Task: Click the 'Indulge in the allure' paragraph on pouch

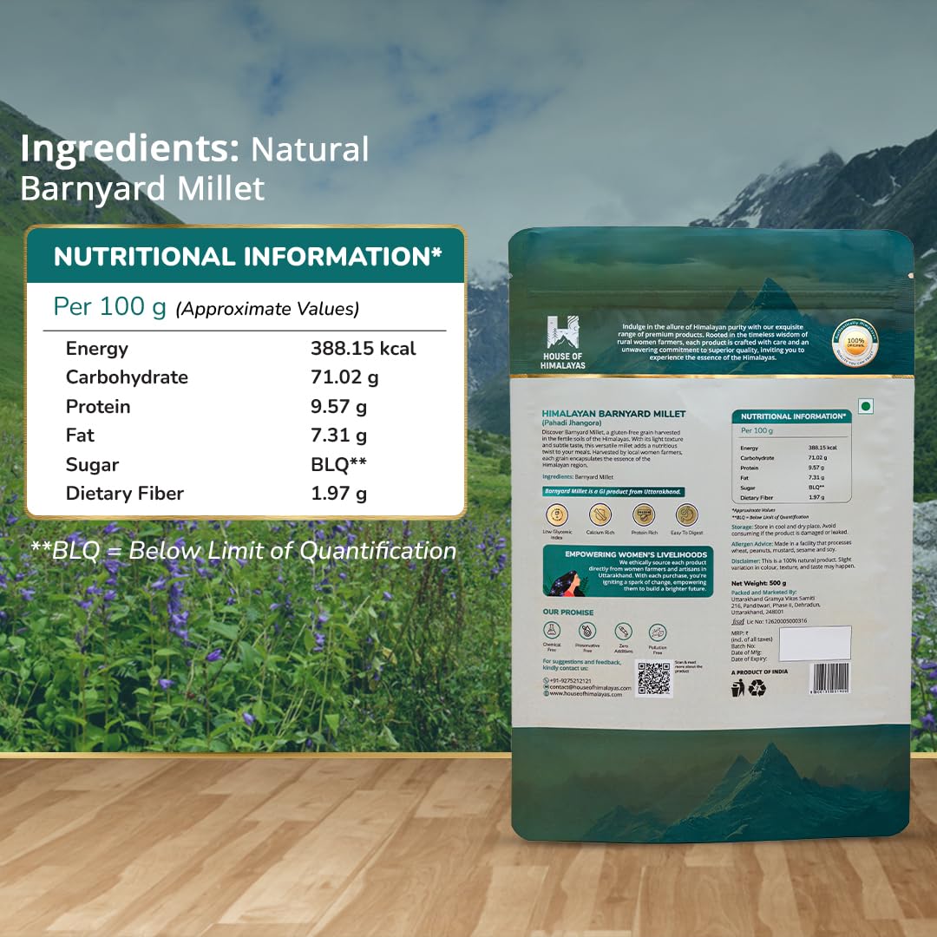Action: 712,343
